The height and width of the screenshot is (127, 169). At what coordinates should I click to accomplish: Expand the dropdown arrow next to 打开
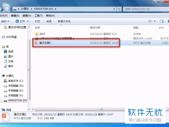coord(28,21)
